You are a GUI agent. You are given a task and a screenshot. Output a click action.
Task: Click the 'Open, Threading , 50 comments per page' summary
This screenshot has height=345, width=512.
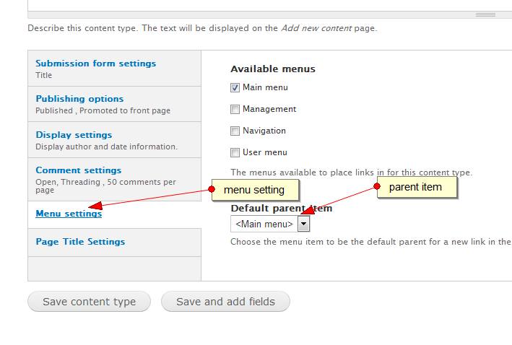(x=106, y=186)
